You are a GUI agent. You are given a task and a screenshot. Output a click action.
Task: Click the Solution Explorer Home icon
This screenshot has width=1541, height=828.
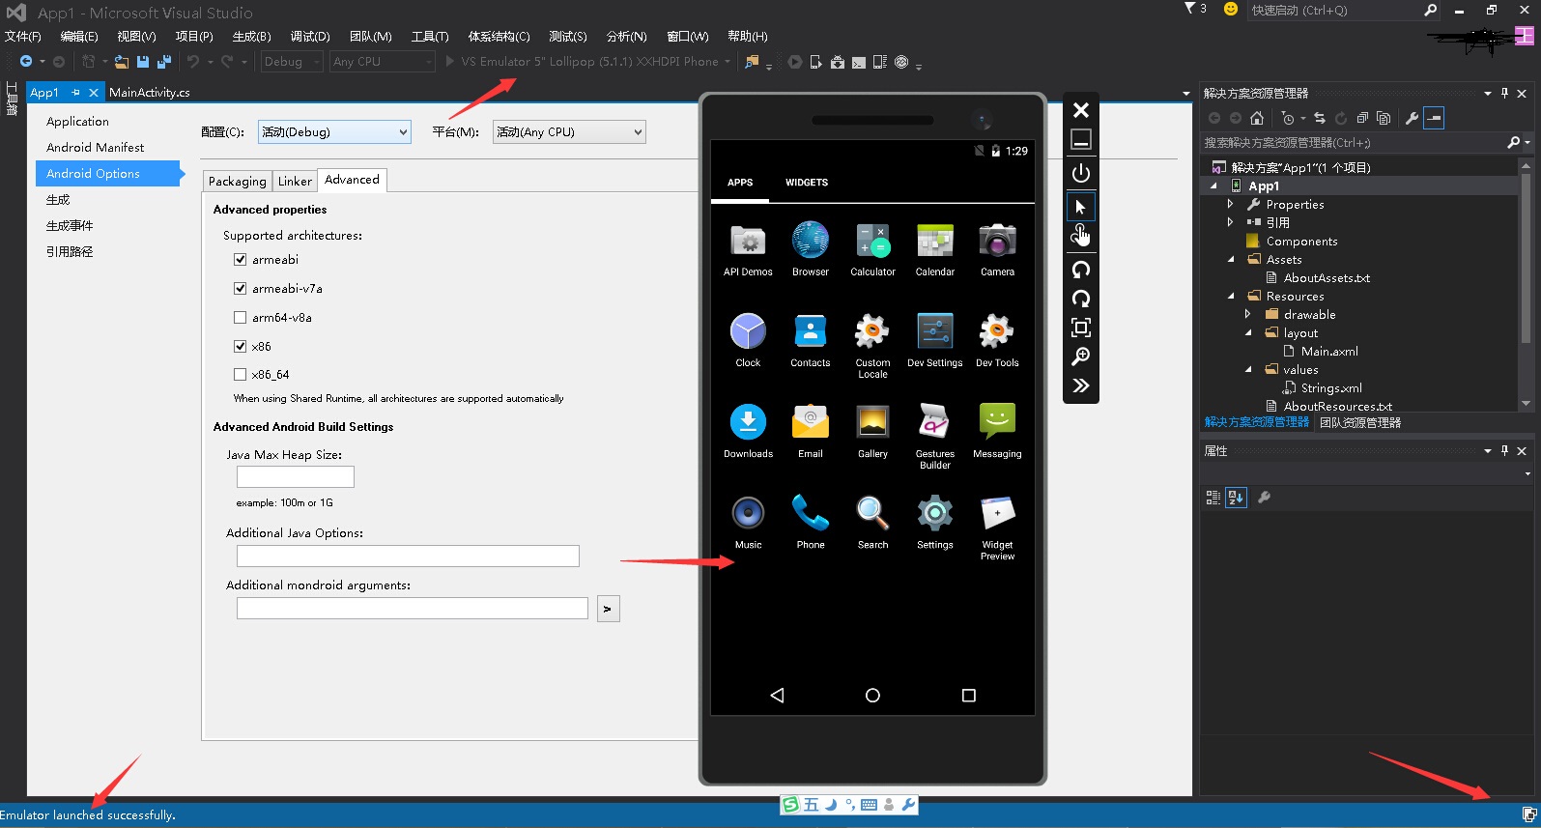click(1257, 118)
